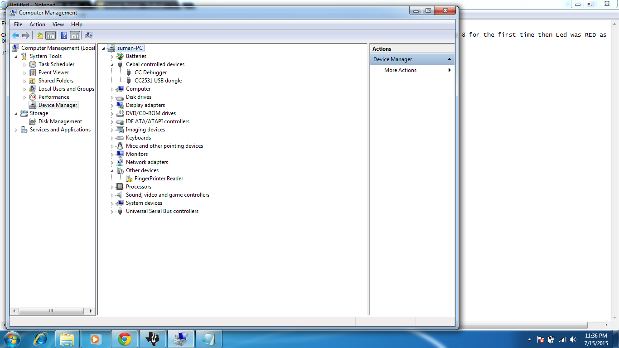Screen dimensions: 619x348
Task: Select the CC2531 USB dongle device
Action: (158, 80)
